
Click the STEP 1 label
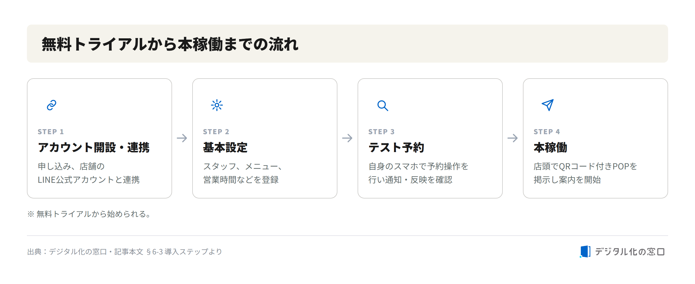click(51, 132)
